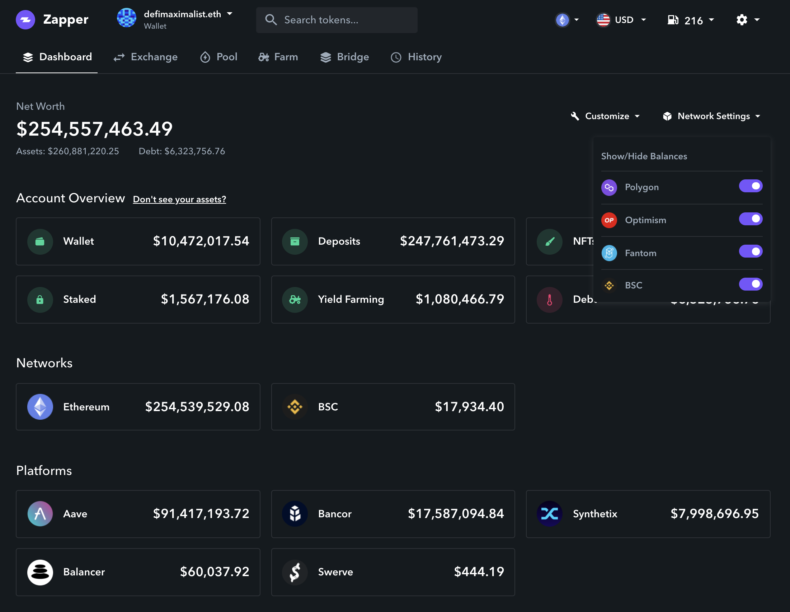Viewport: 790px width, 612px height.
Task: Click the settings gear icon
Action: [742, 20]
